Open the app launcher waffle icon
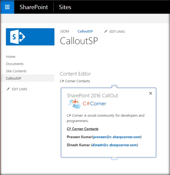170x175 pixels. [7, 7]
